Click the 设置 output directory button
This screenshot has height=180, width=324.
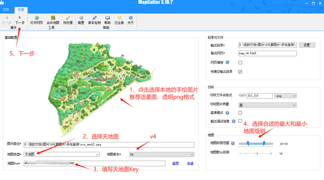click(x=307, y=45)
